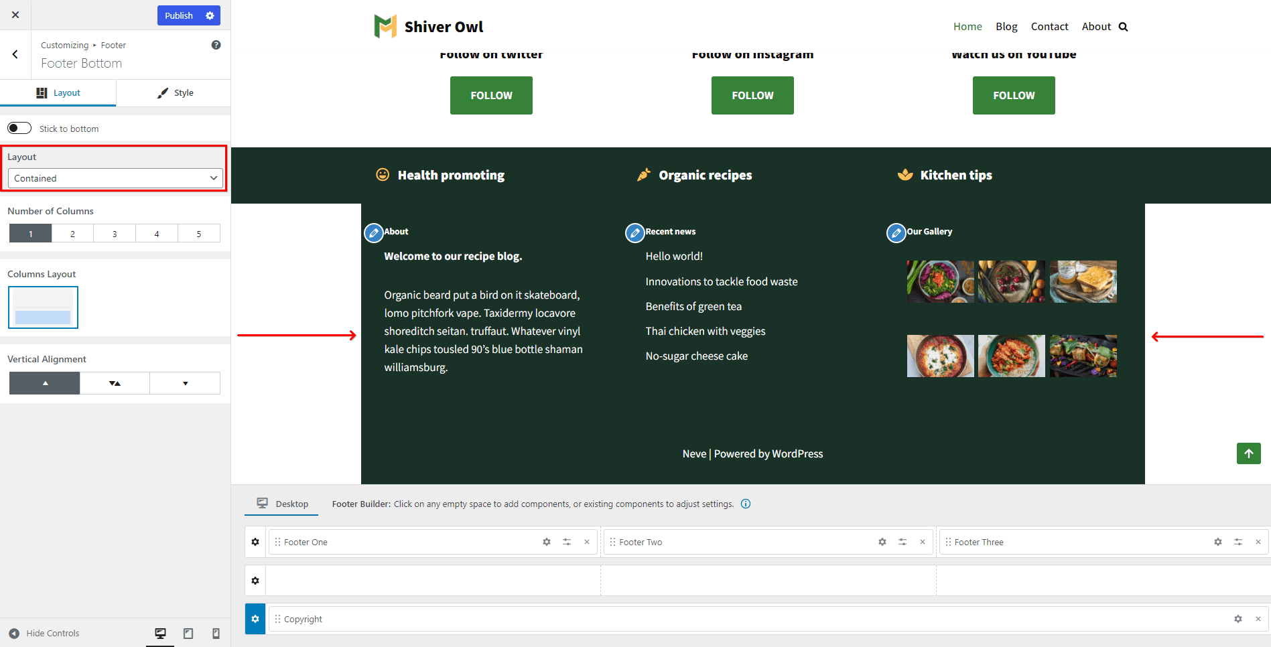Screen dimensions: 1271x647
Task: Open the bottom footer row settings gear
Action: click(x=255, y=619)
